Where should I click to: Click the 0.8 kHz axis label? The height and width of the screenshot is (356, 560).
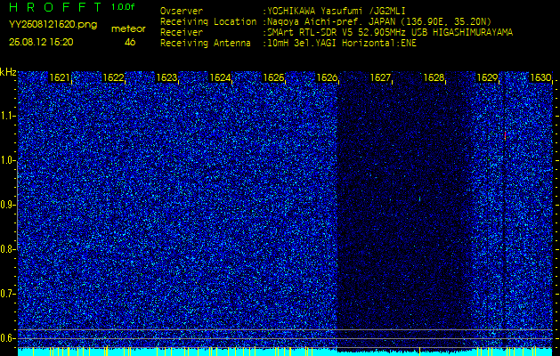point(8,249)
